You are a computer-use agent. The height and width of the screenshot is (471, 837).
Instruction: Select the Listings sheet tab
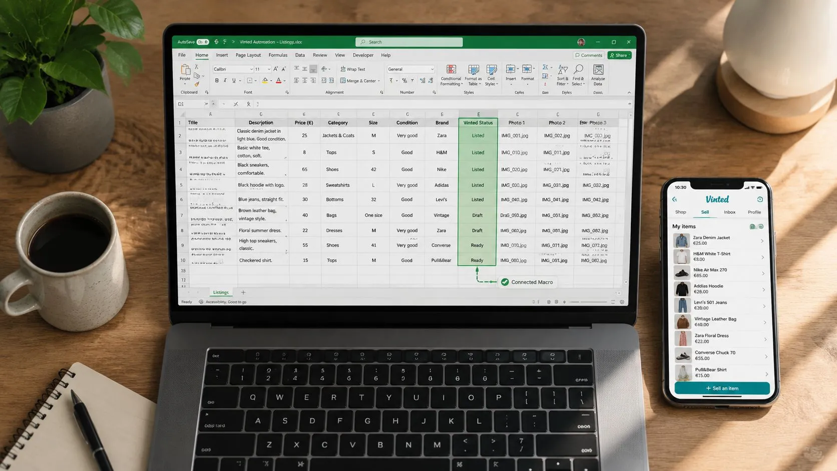click(x=221, y=292)
